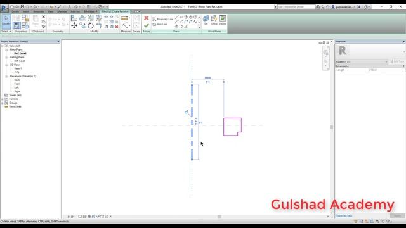The height and width of the screenshot is (228, 406).
Task: Click the navigation wheel icon in view
Action: point(325,53)
